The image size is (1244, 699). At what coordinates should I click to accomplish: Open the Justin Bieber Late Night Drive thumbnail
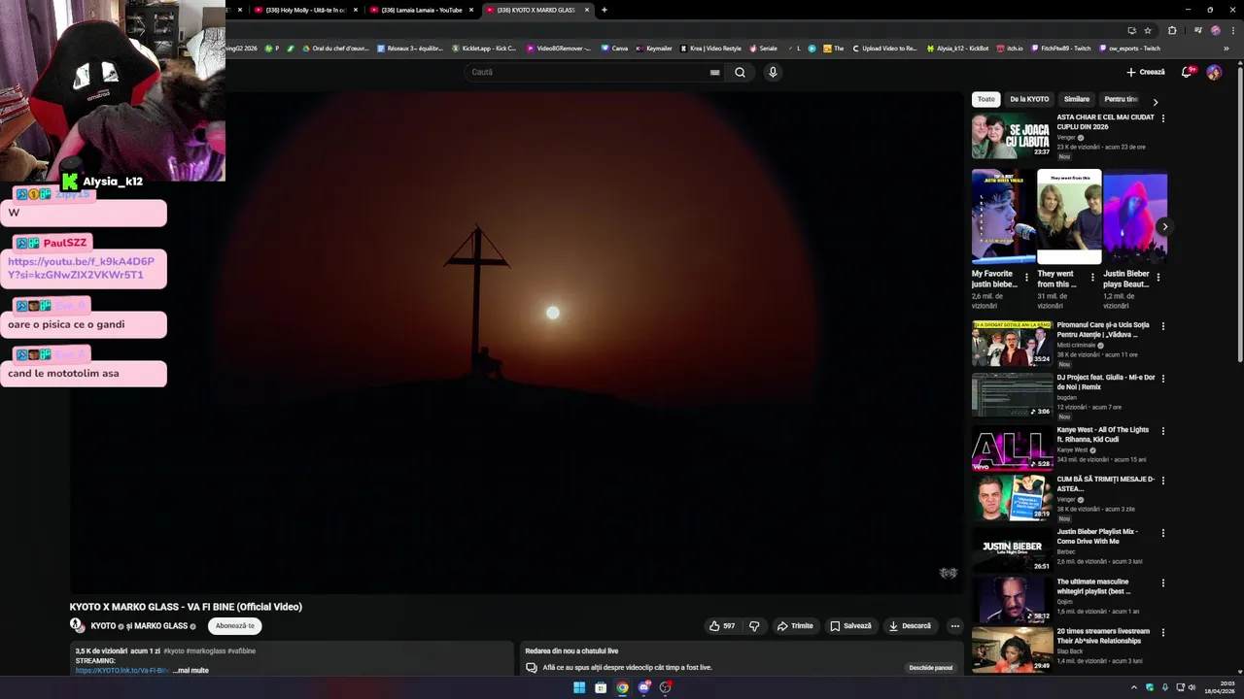(1012, 550)
